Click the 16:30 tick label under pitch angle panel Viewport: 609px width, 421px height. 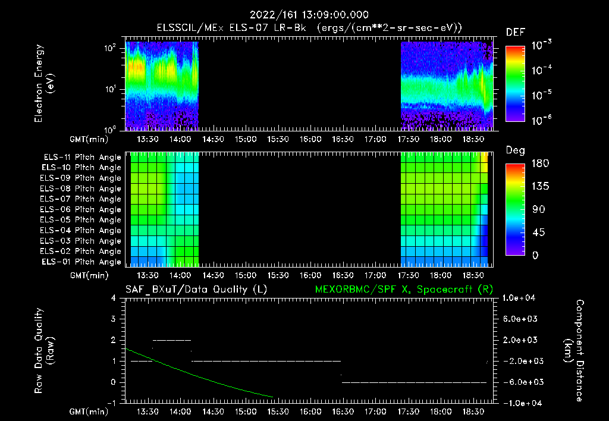click(343, 275)
